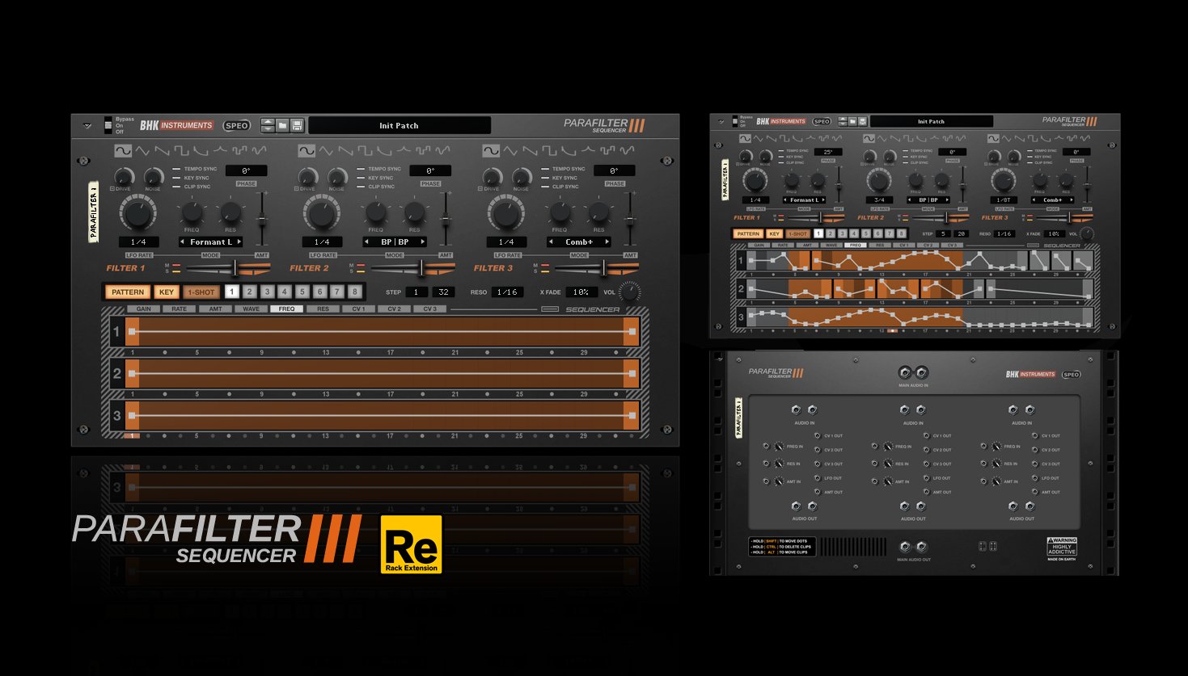
Task: Switch to the WAVE sequencer tab
Action: coord(252,309)
